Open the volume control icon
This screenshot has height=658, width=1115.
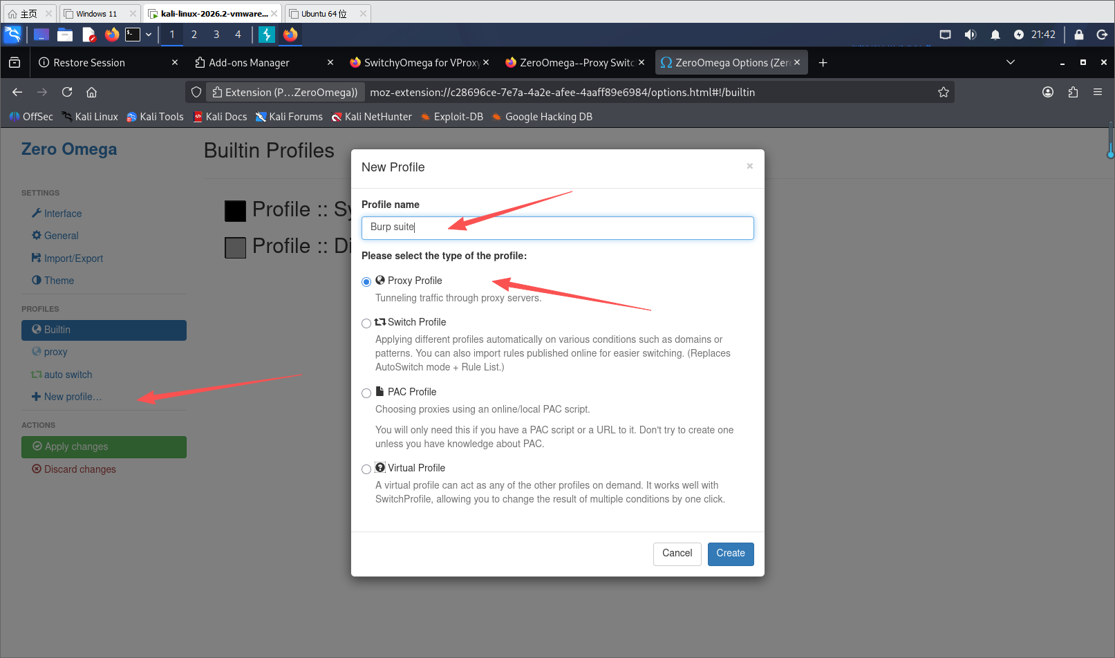point(971,35)
